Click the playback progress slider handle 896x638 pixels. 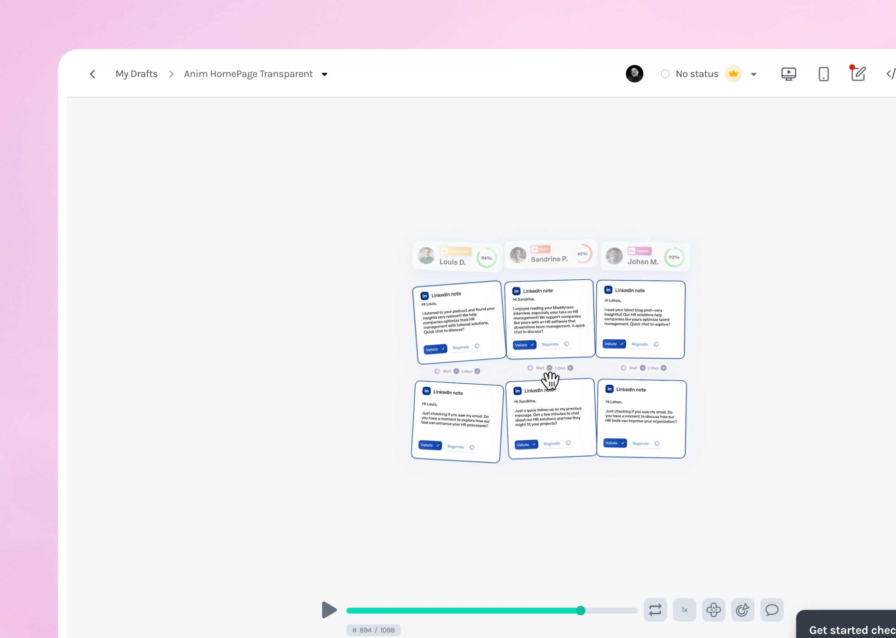pos(580,611)
